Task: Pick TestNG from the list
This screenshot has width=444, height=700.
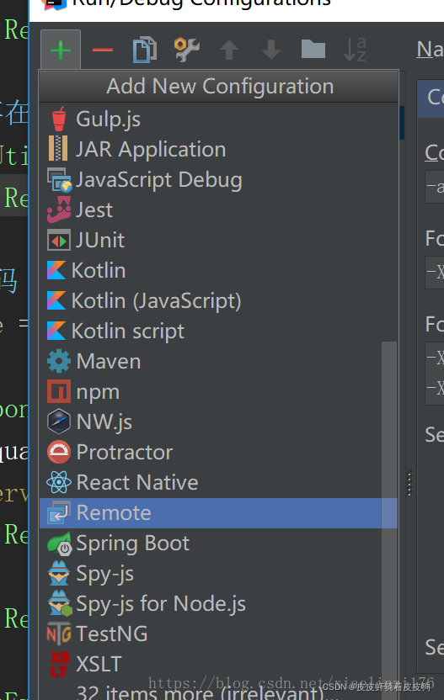Action: [218, 634]
